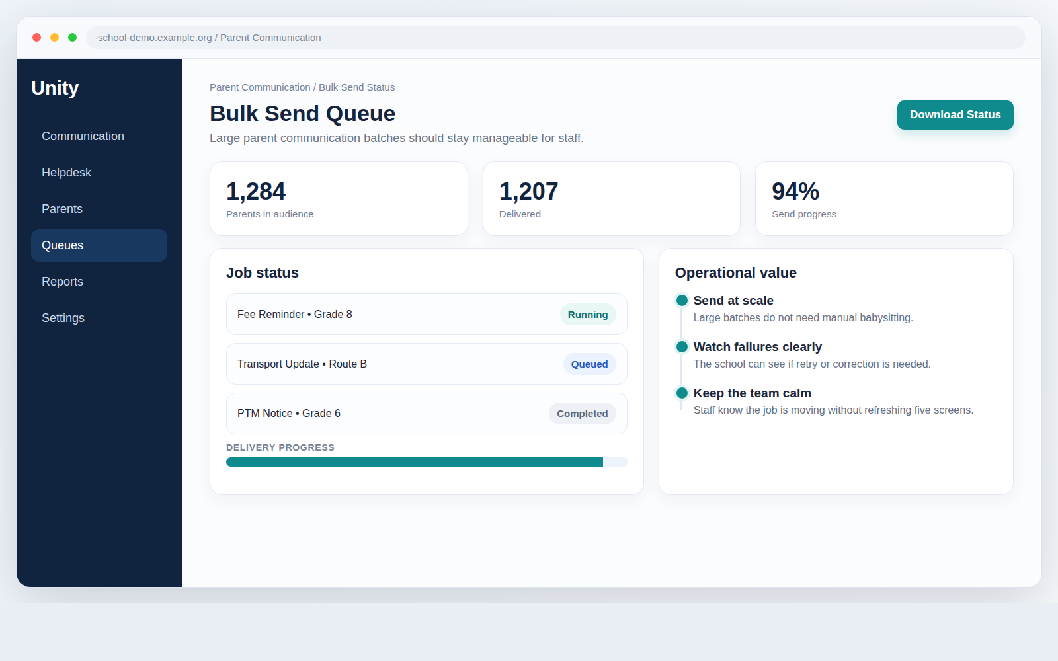1058x661 pixels.
Task: Click the yellow minimize window dot
Action: (x=55, y=38)
